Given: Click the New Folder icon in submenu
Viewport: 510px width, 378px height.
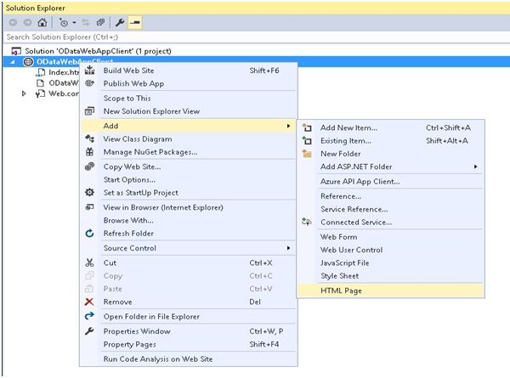Looking at the screenshot, I should pyautogui.click(x=307, y=154).
